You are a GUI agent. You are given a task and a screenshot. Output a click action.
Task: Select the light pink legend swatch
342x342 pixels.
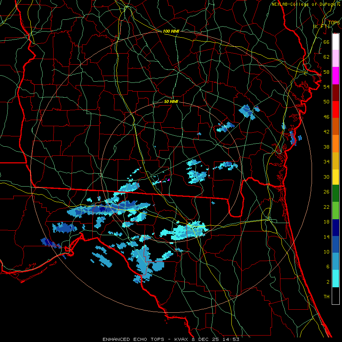coord(336,59)
